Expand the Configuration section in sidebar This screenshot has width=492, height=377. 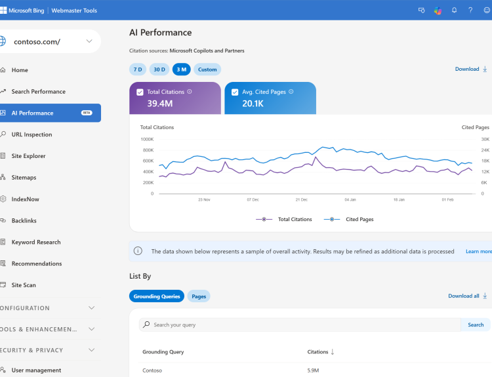click(x=91, y=308)
